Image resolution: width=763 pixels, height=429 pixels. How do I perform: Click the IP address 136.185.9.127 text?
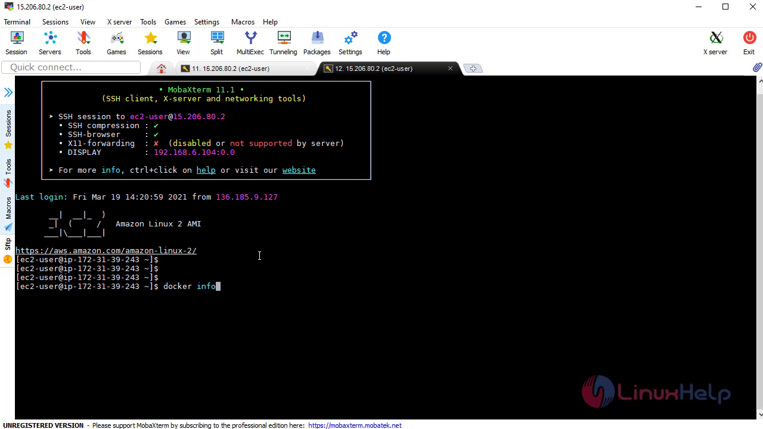[x=247, y=197]
